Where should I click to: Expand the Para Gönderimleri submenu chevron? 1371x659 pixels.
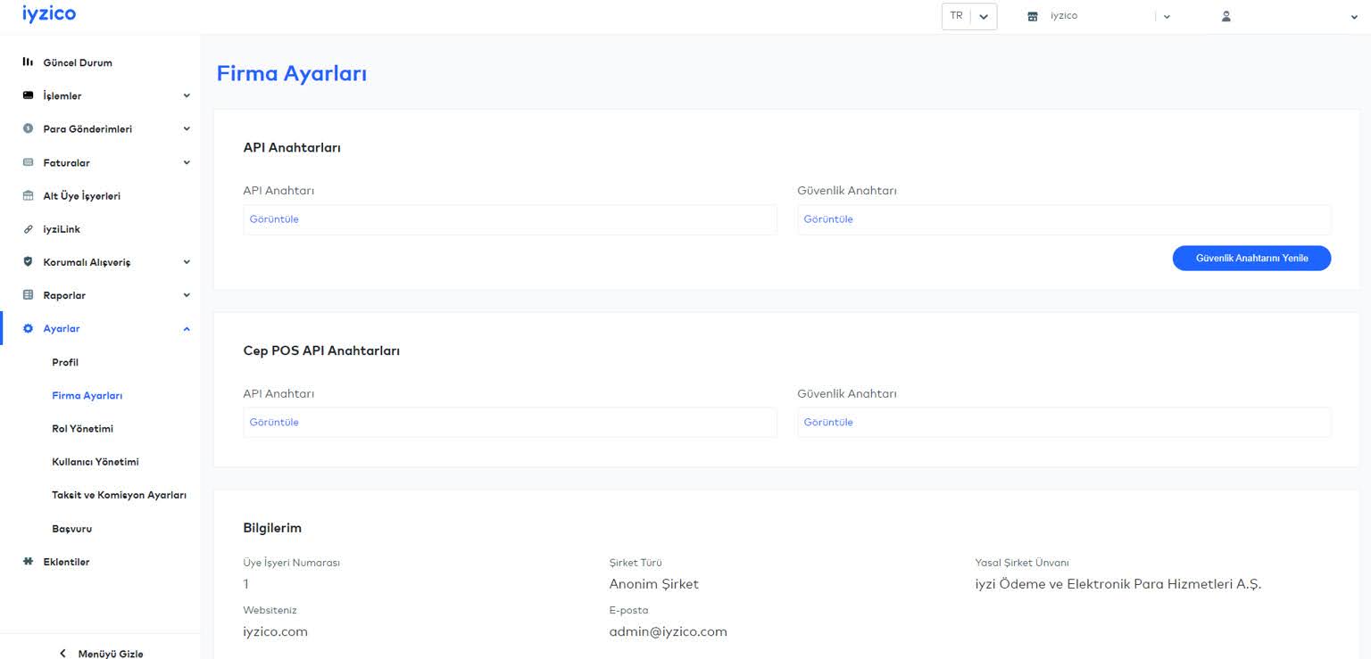click(187, 128)
